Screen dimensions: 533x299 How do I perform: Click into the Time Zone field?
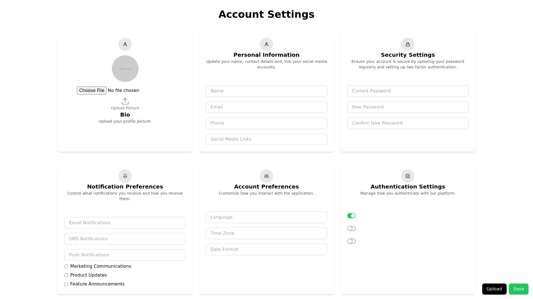266,233
